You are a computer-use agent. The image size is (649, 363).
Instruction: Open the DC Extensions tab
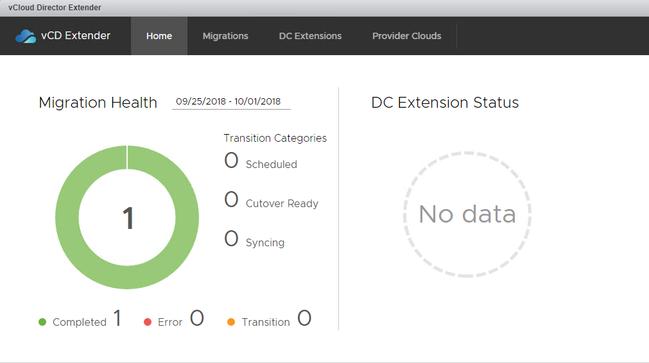(x=310, y=36)
